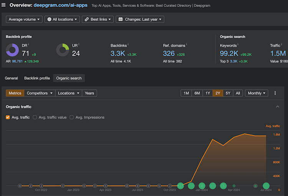288x196 pixels.
Task: Click the green UR donut chart
Action: (x=63, y=50)
